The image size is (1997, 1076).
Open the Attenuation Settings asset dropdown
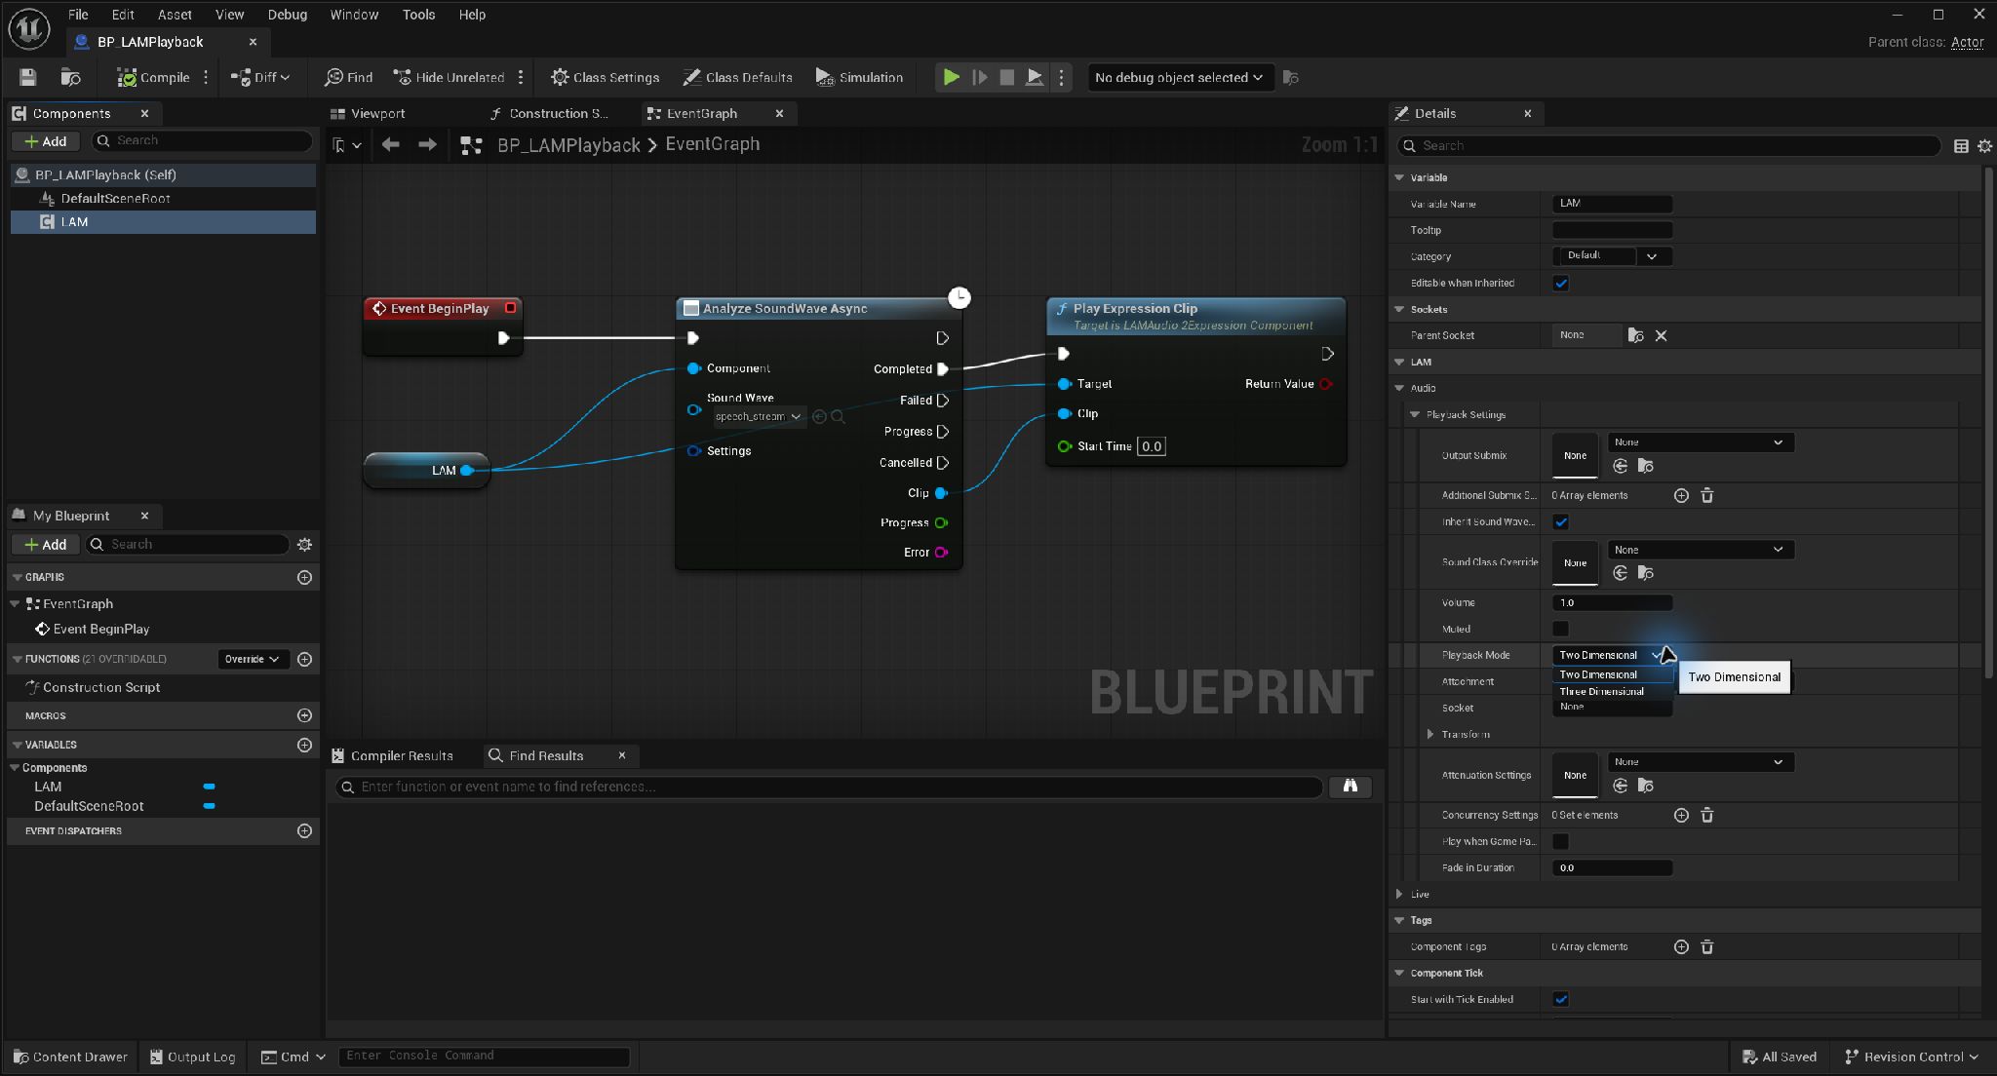1700,762
